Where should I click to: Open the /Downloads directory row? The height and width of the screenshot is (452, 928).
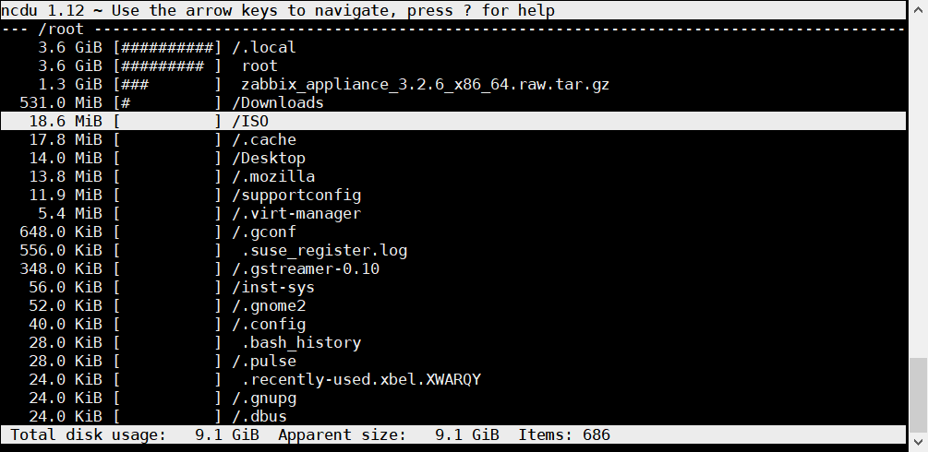pyautogui.click(x=452, y=102)
